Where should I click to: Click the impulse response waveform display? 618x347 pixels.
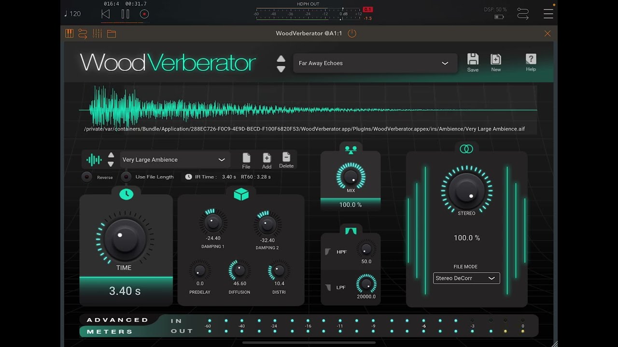[x=308, y=110]
